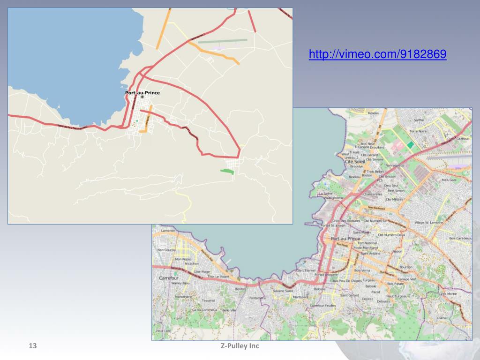Click the 'Bois Neuf' map label
The width and height of the screenshot is (480, 360).
point(367,143)
